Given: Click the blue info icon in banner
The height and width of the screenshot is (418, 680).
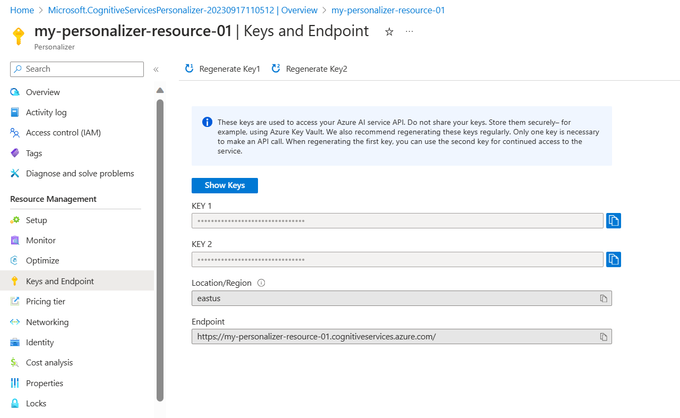Looking at the screenshot, I should (x=208, y=122).
